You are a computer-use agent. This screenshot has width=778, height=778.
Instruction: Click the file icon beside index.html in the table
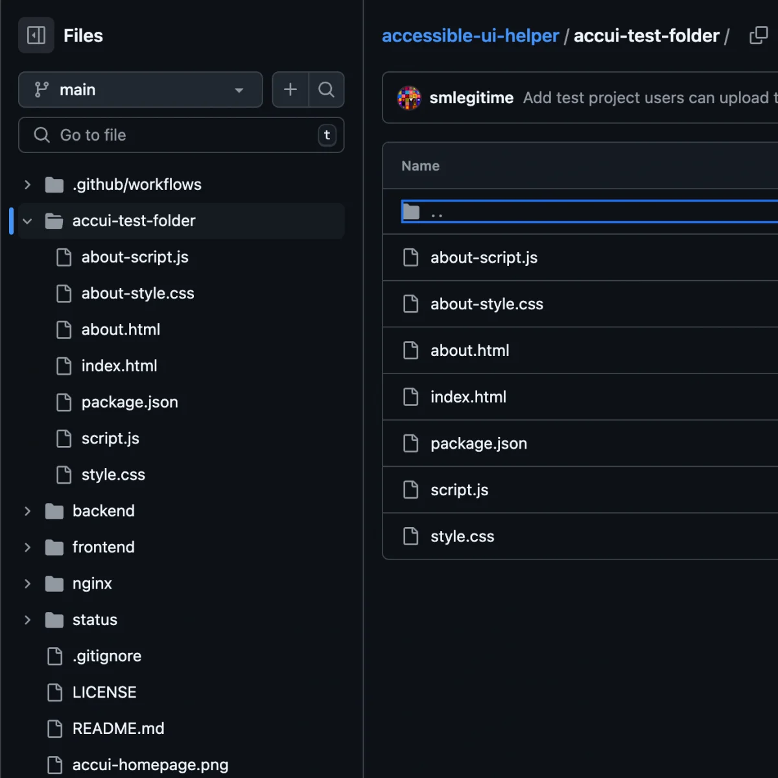click(411, 397)
